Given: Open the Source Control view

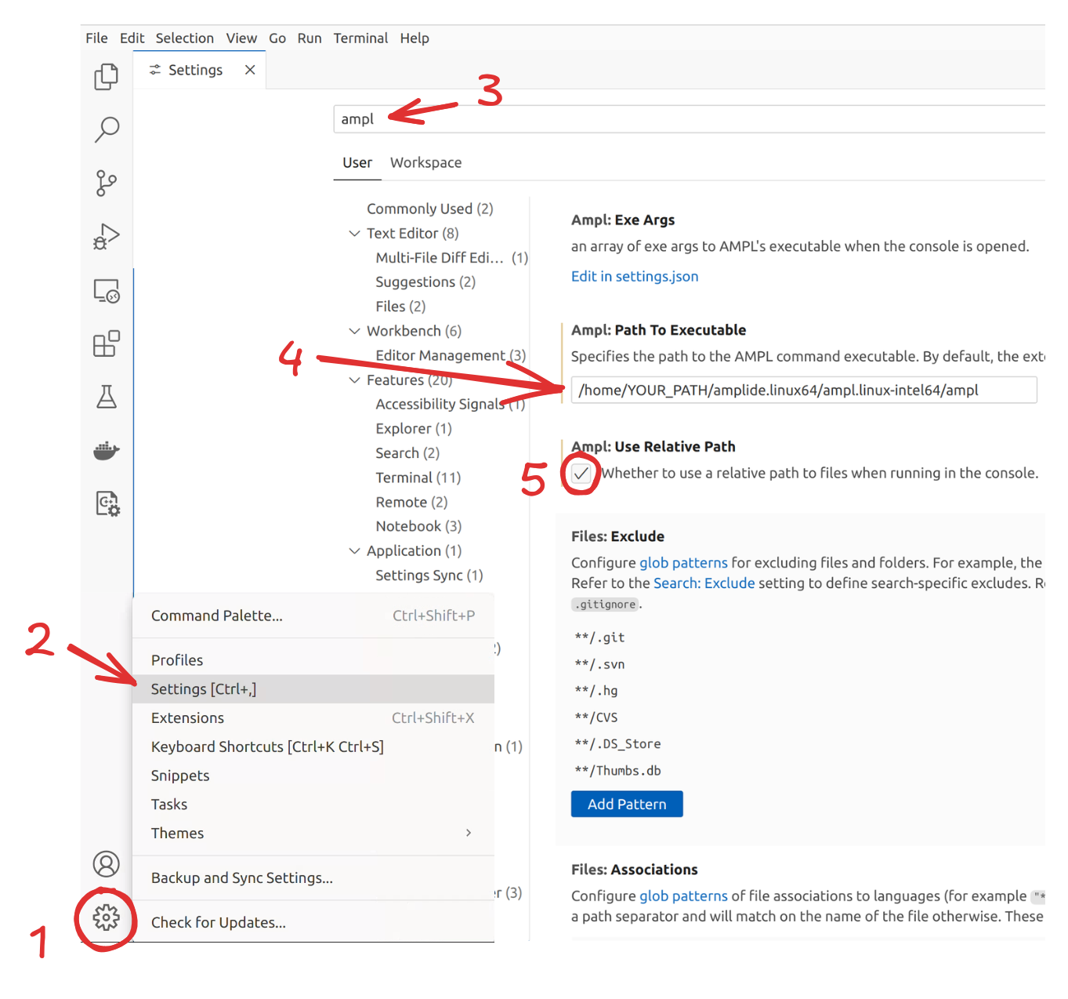Looking at the screenshot, I should 107,183.
